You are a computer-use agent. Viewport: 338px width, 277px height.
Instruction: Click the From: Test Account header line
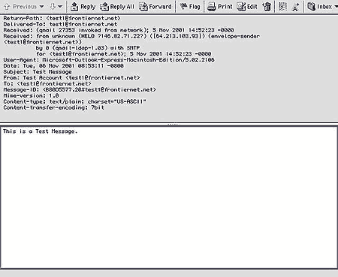pyautogui.click(x=71, y=78)
